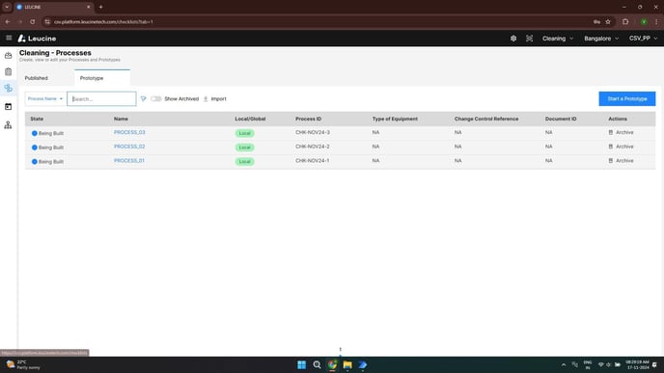This screenshot has height=373, width=664.
Task: Open the hierarchy ontology sidebar icon
Action: 8,124
